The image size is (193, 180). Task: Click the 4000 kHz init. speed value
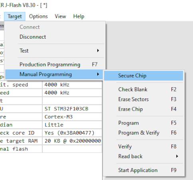72,85
